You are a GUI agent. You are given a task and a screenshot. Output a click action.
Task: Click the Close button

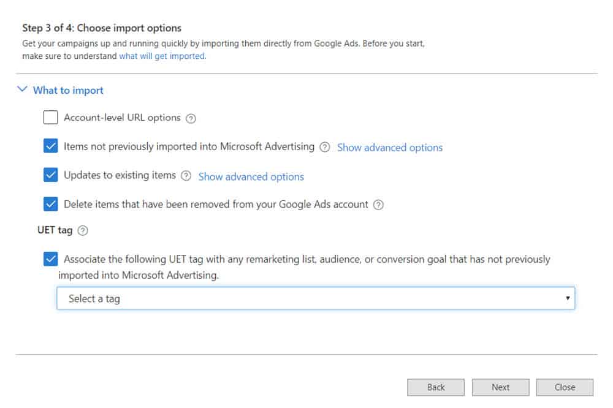565,387
